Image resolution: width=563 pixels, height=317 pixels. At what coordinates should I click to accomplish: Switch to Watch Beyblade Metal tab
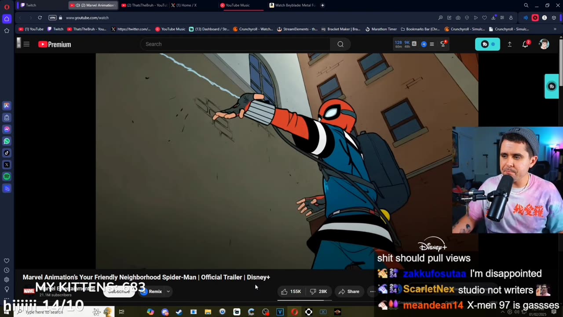pyautogui.click(x=291, y=5)
